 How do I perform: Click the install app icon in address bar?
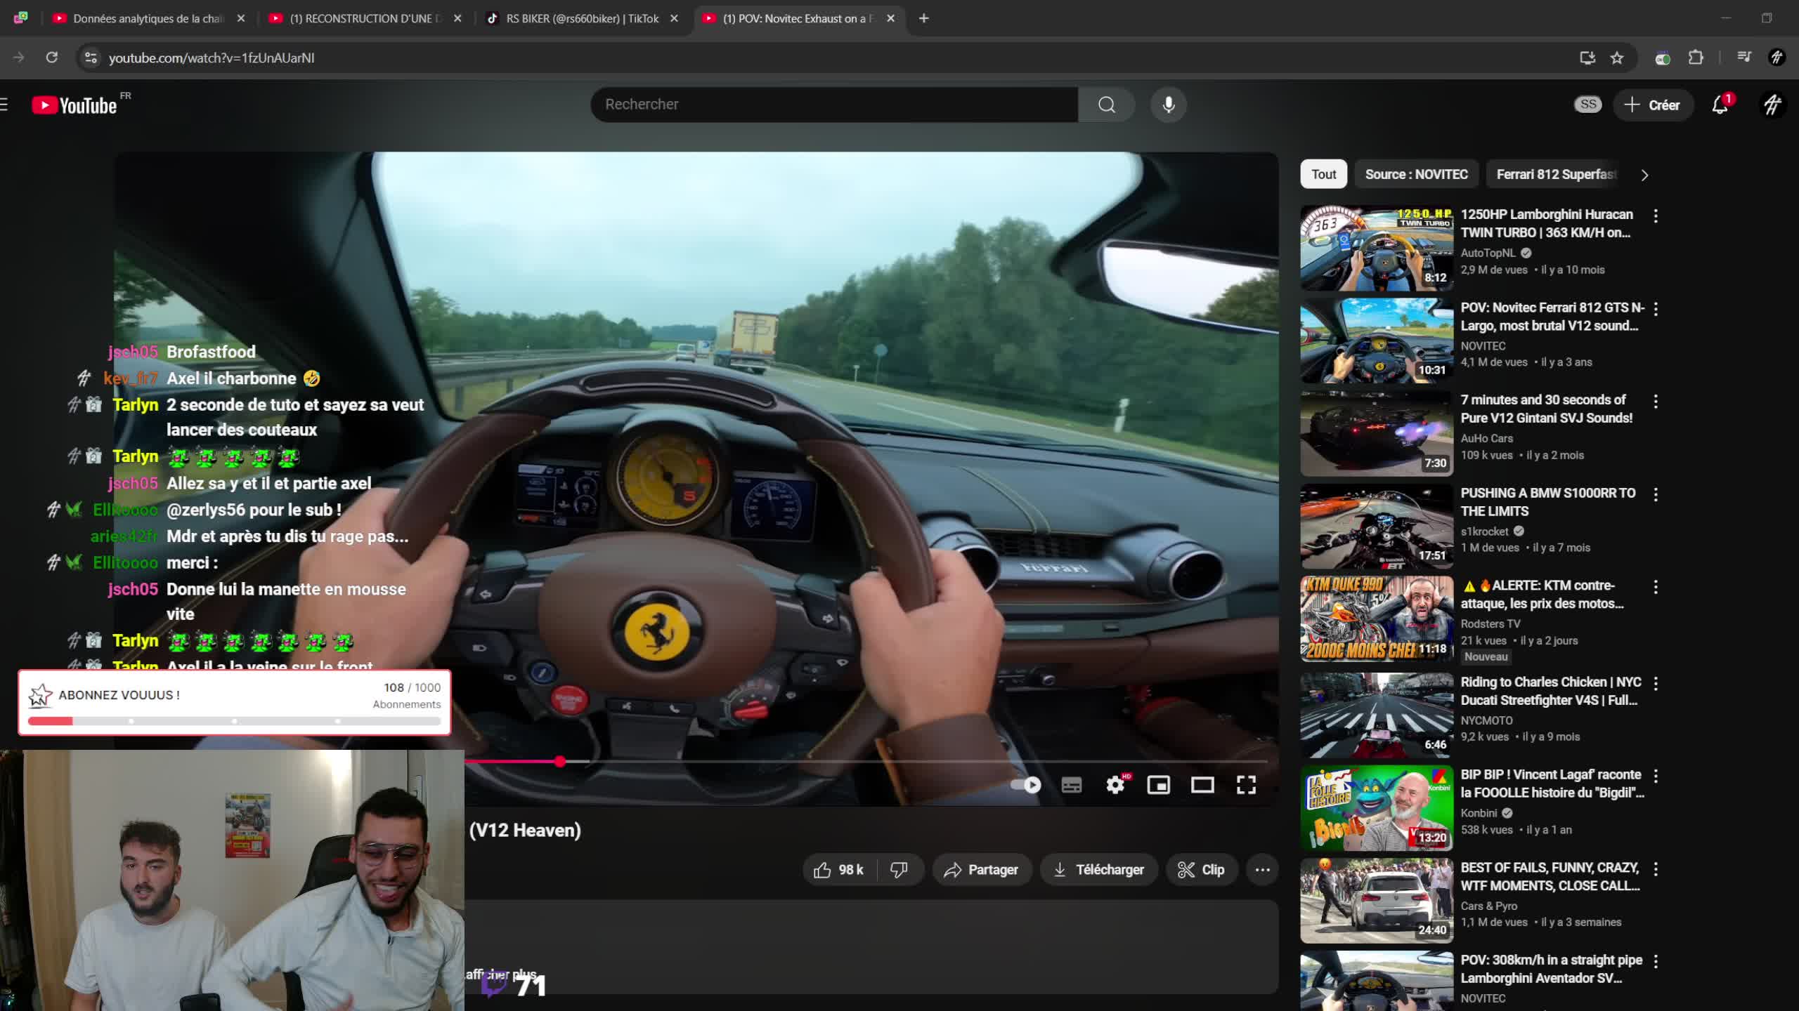coord(1587,58)
